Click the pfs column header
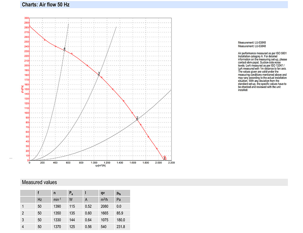 coord(119,193)
